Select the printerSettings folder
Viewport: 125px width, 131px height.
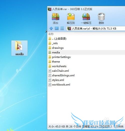[x=86, y=57]
